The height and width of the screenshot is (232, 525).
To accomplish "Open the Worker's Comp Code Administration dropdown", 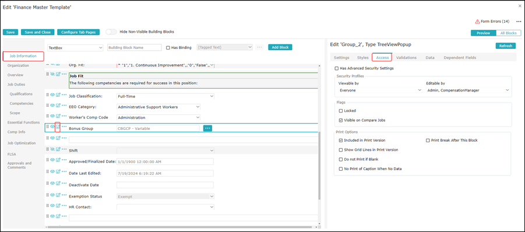I will coord(158,118).
